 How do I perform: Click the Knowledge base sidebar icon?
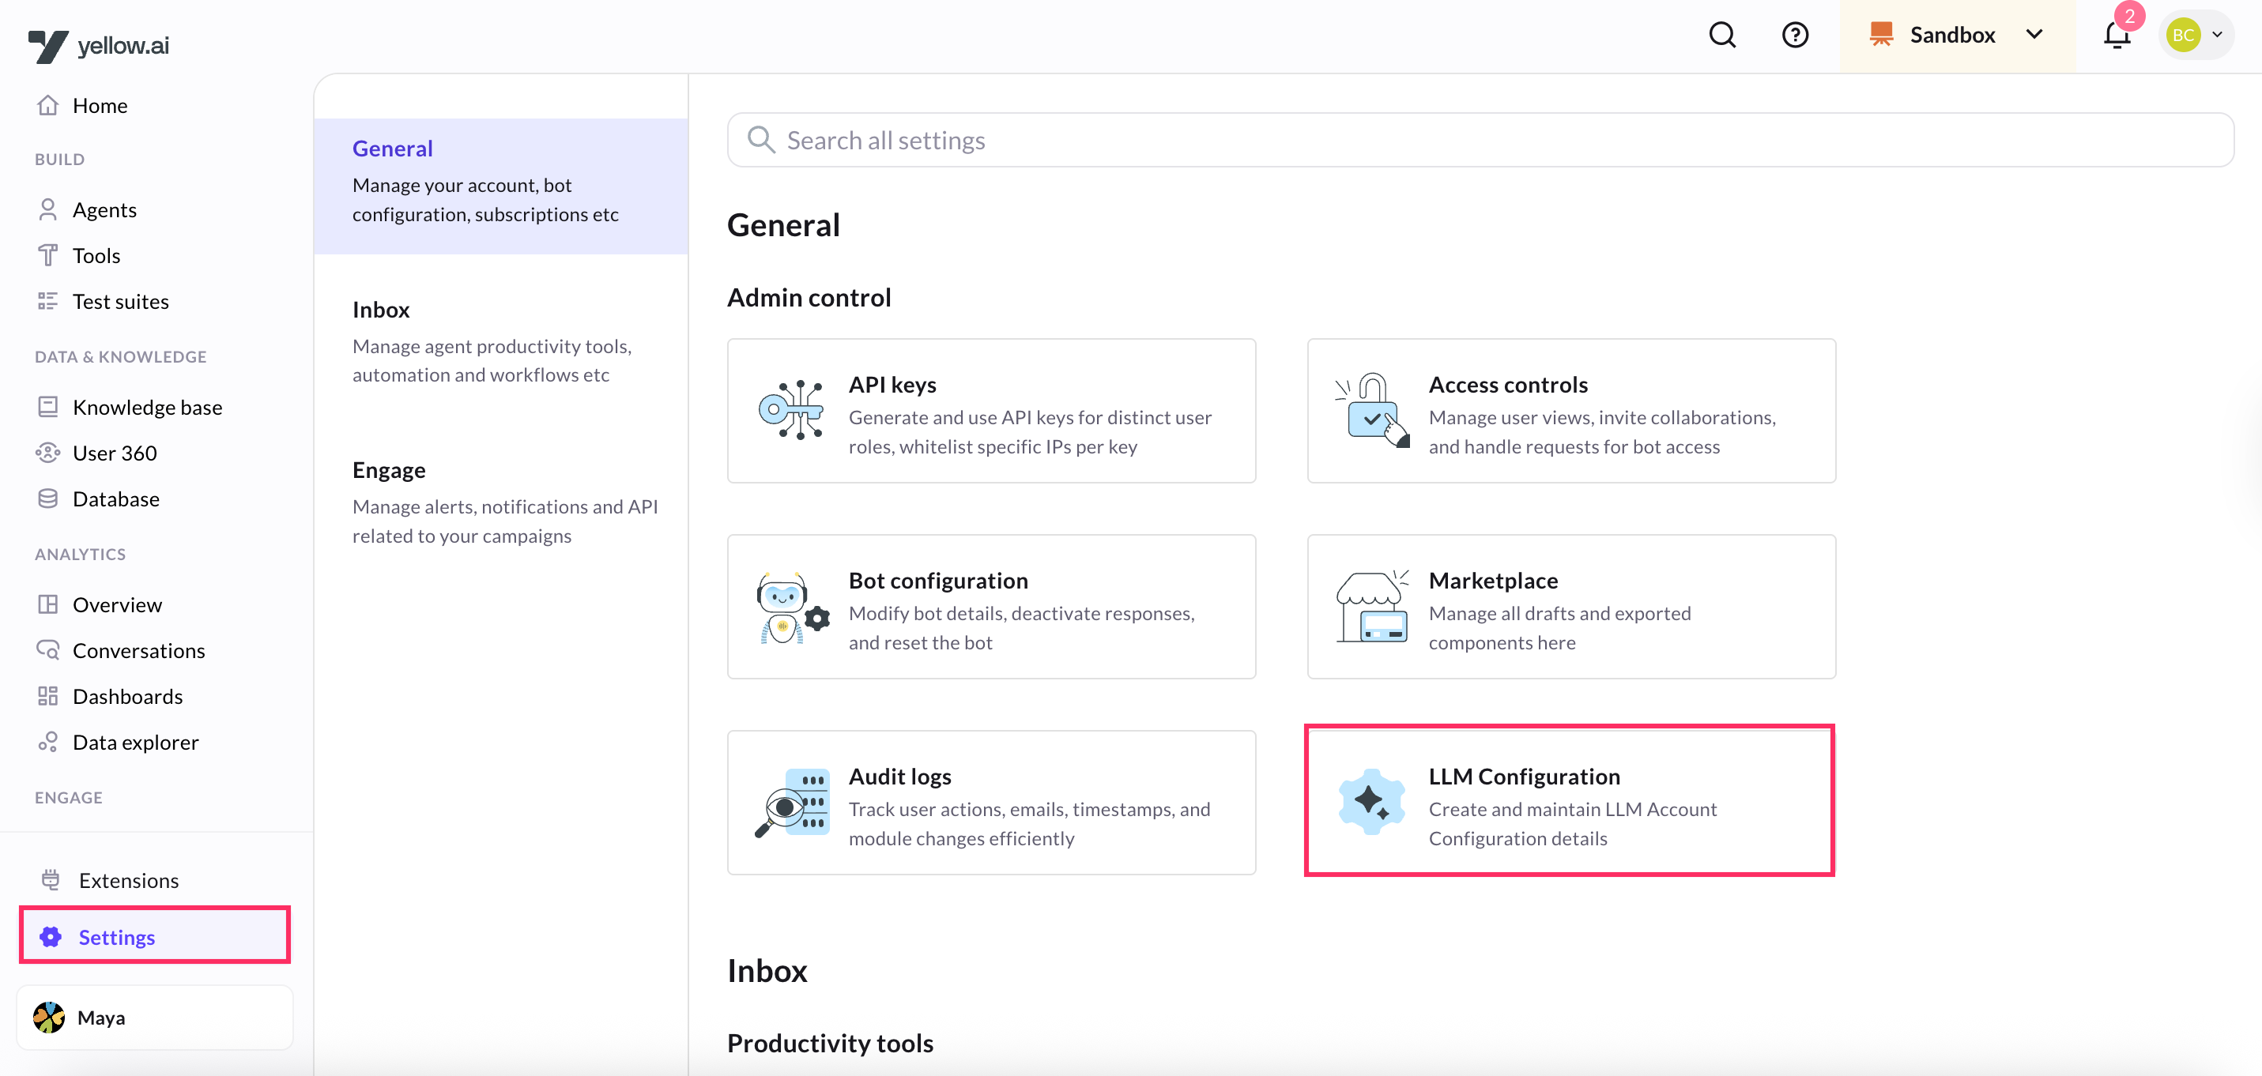point(47,407)
